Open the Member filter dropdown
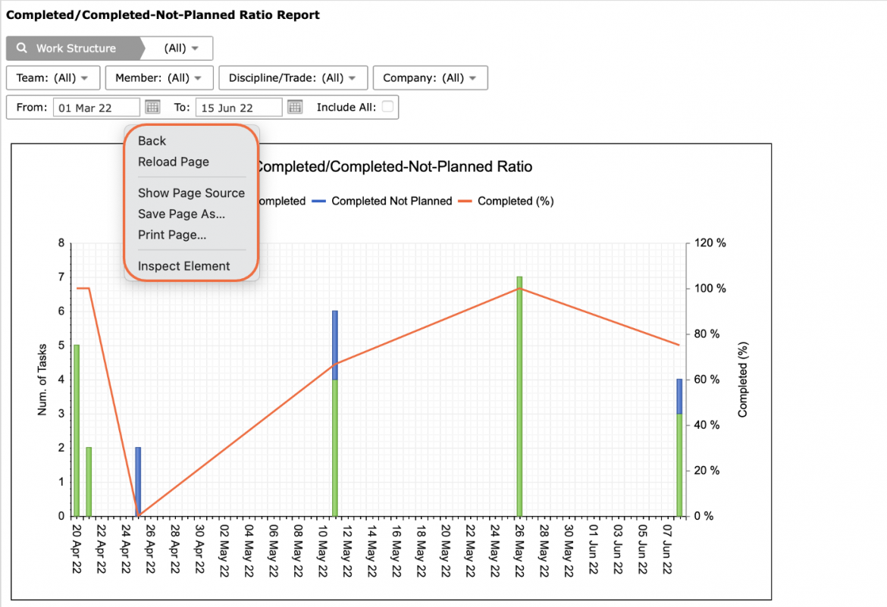Viewport: 887px width, 607px height. [159, 77]
